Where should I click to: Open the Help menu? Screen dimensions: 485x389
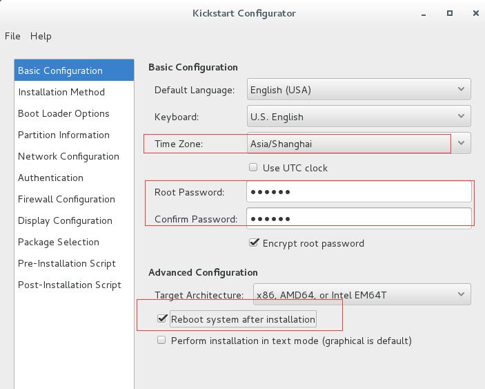[41, 36]
